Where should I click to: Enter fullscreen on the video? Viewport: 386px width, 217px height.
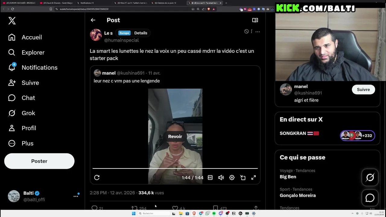click(x=254, y=178)
